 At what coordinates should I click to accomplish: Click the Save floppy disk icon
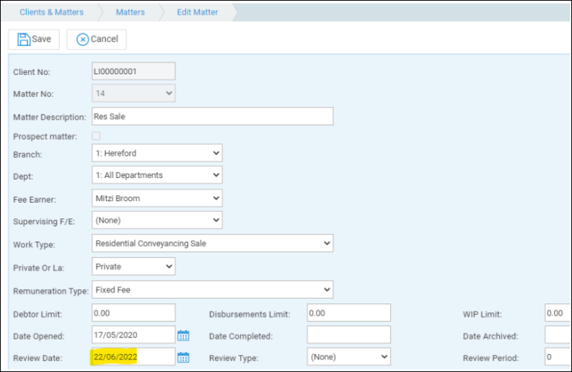[x=23, y=39]
